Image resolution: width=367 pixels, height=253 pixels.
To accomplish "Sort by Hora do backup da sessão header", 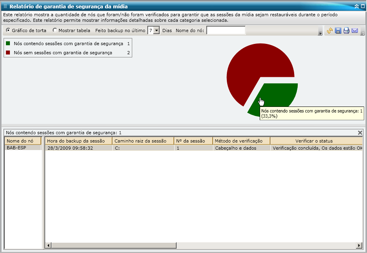I will 79,141.
